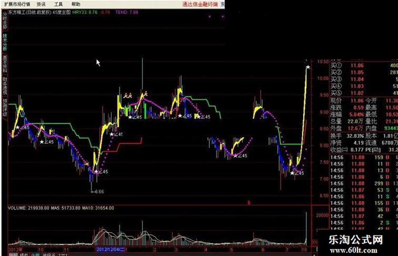Click the 买⑤ bid price 11.02
The image size is (398, 256).
pyautogui.click(x=357, y=93)
